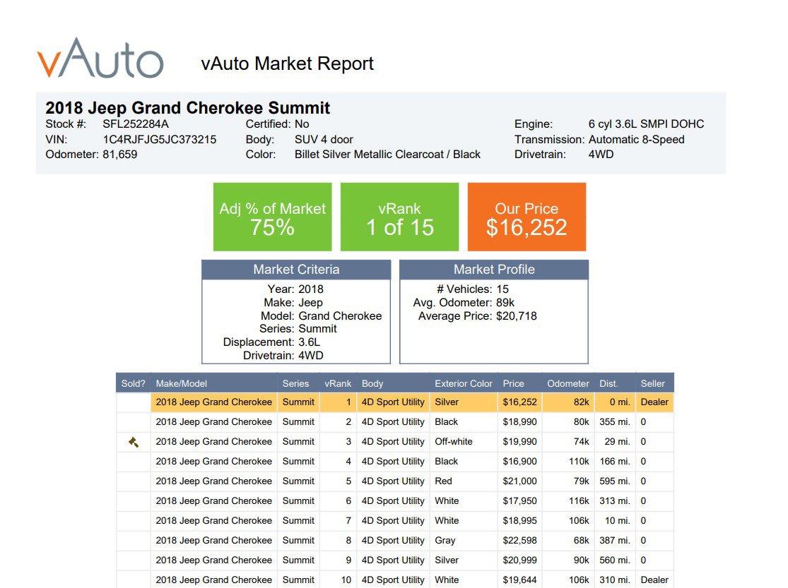Click the Make/Model column header
The width and height of the screenshot is (788, 588).
point(182,383)
